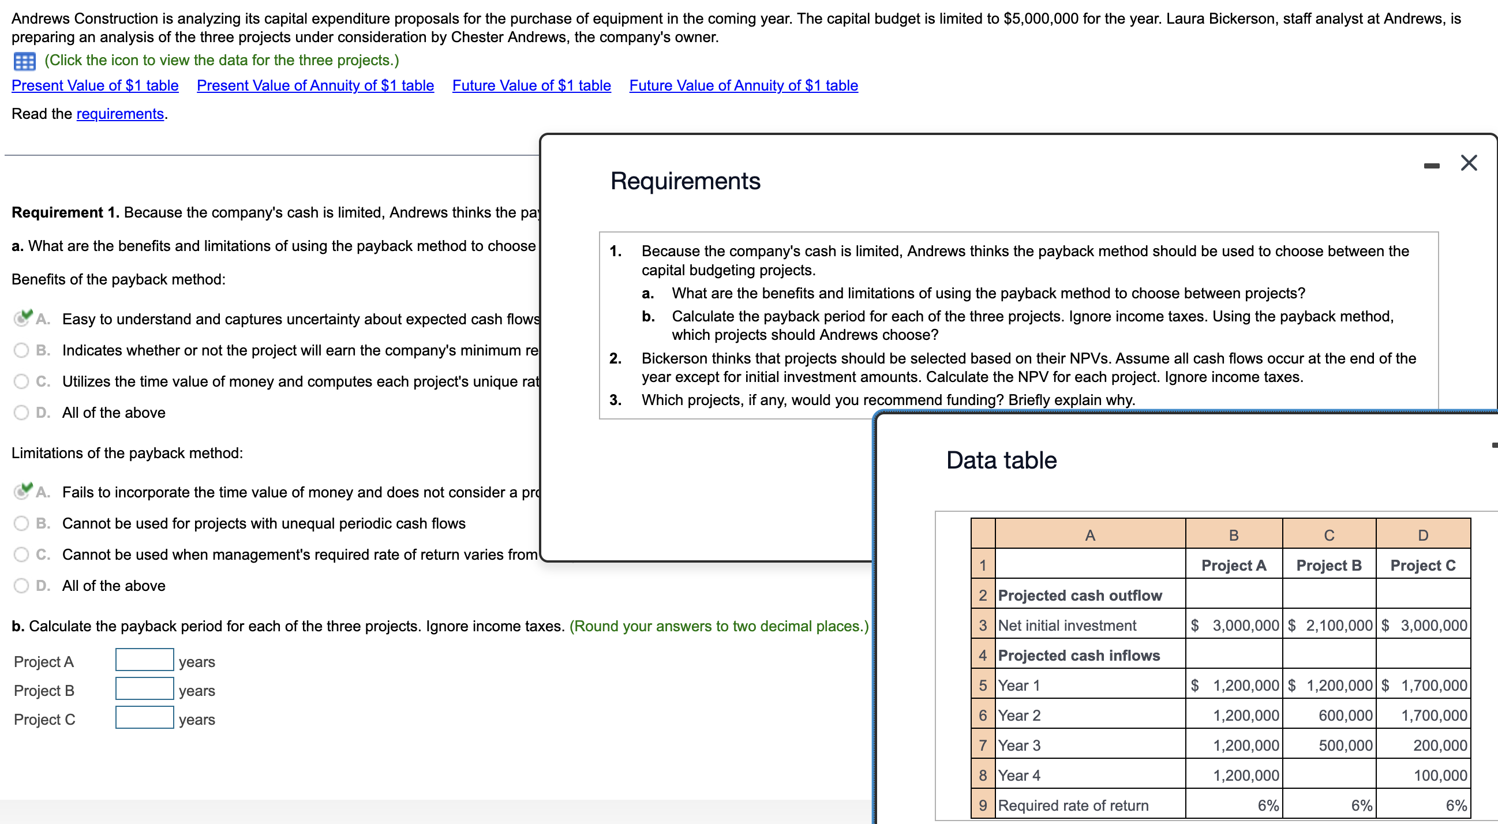Click the Project C payback years field

(x=144, y=717)
